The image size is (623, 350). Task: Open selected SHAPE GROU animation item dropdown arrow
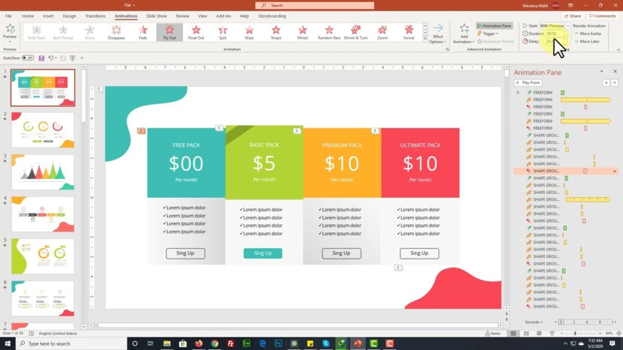[614, 171]
